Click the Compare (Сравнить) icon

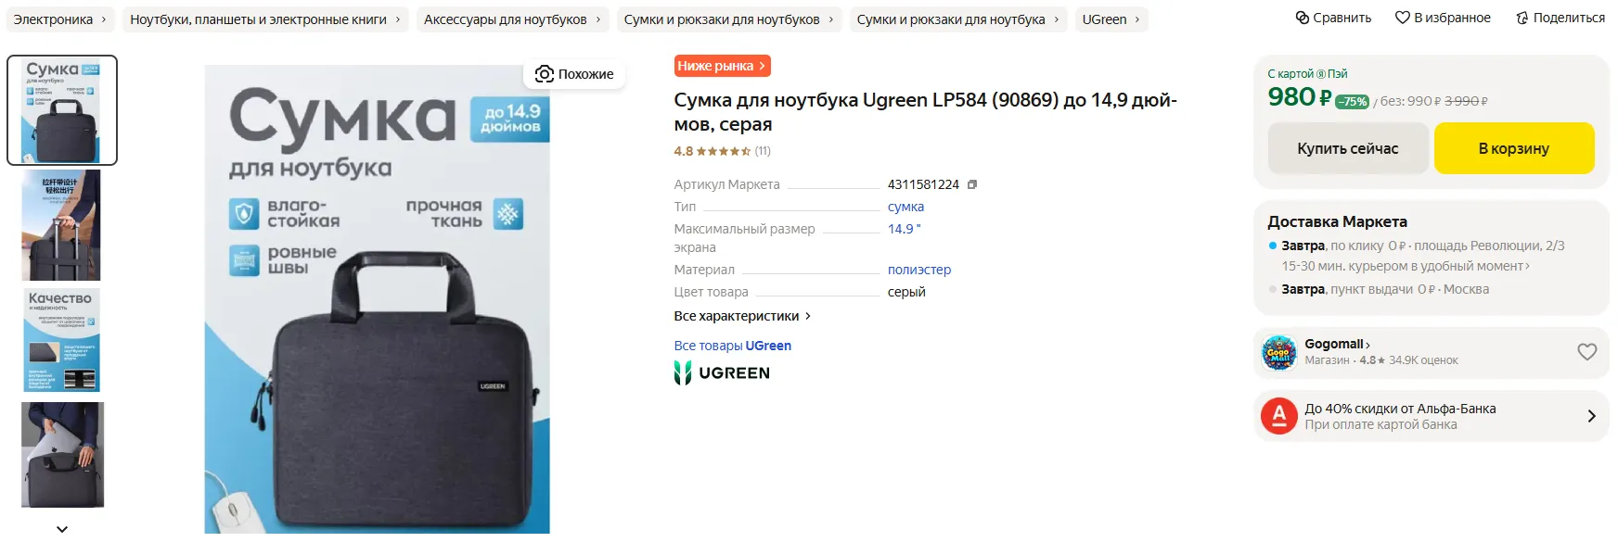point(1303,18)
